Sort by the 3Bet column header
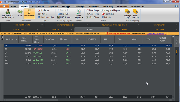Screen dimensions: 180x102 click(x=122, y=39)
